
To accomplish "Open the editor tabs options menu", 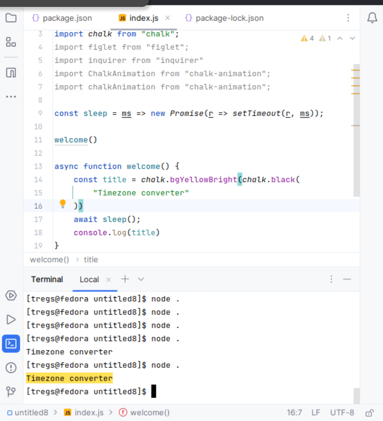I will tap(348, 18).
